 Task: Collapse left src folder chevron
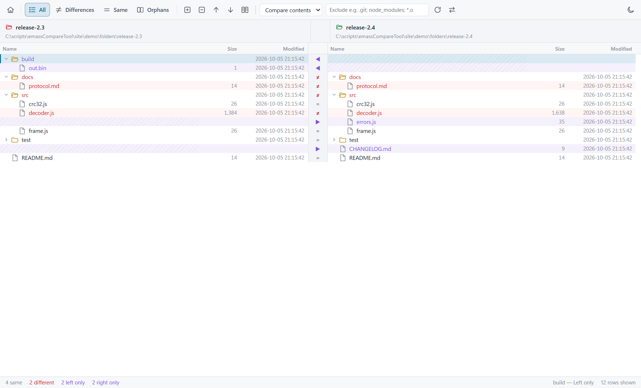(6, 95)
